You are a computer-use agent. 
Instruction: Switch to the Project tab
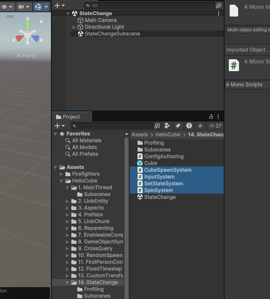point(72,117)
